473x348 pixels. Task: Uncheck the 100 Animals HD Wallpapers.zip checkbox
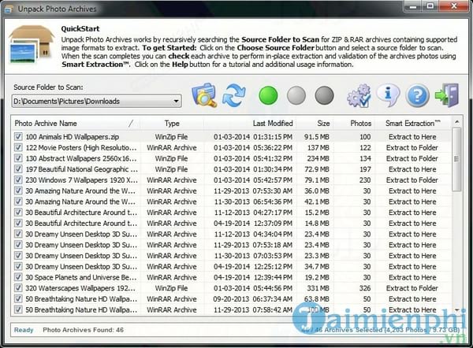pyautogui.click(x=18, y=137)
